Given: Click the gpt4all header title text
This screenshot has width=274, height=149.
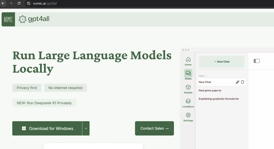Looking at the screenshot, I should point(39,19).
